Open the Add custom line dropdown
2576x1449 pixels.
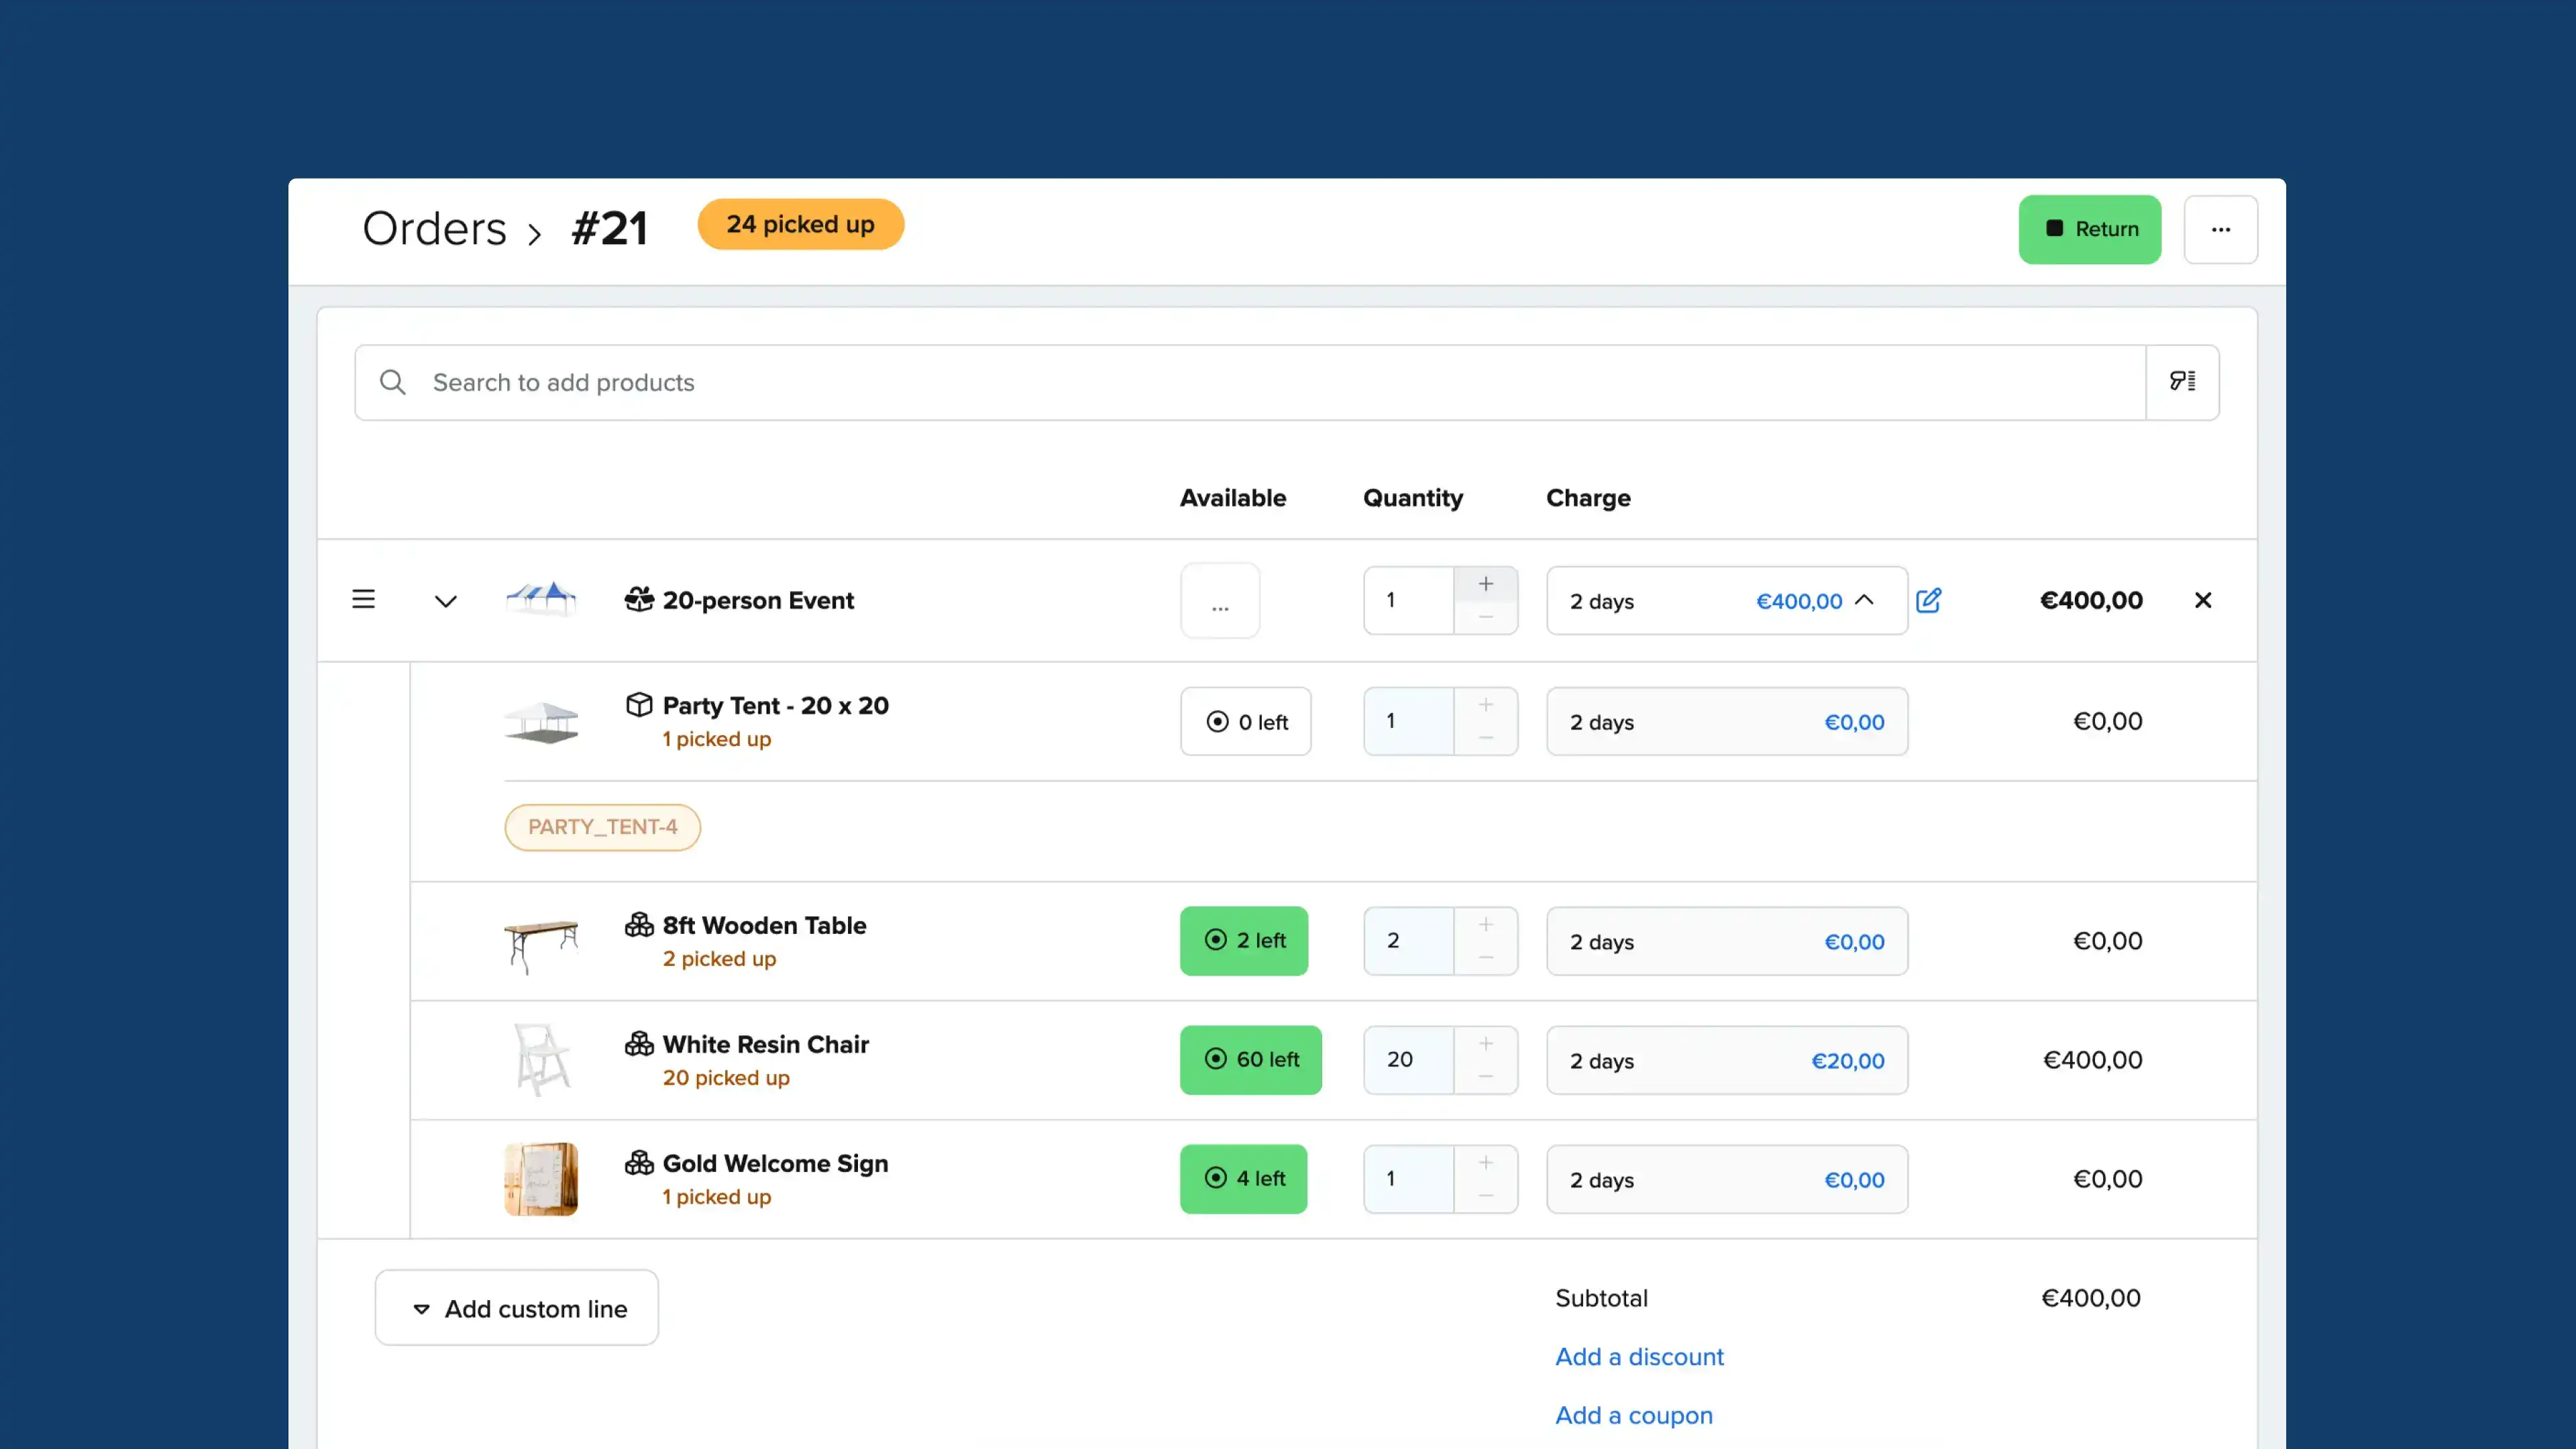pyautogui.click(x=516, y=1307)
